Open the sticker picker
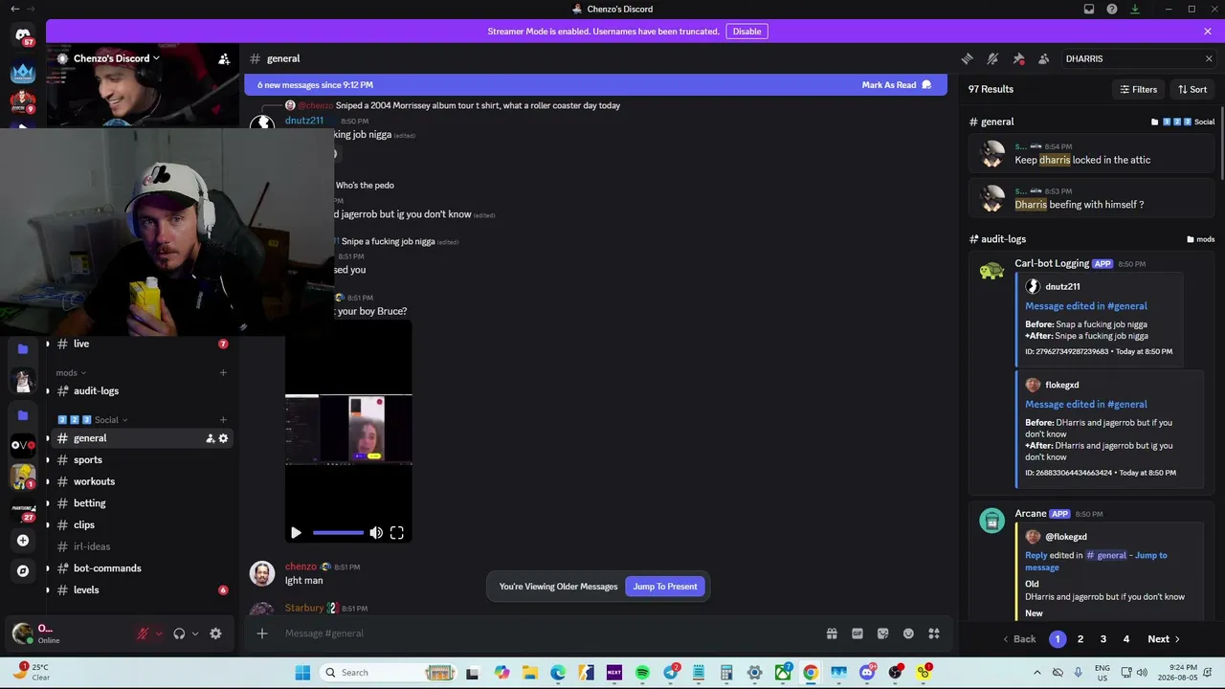This screenshot has width=1225, height=689. 882,633
